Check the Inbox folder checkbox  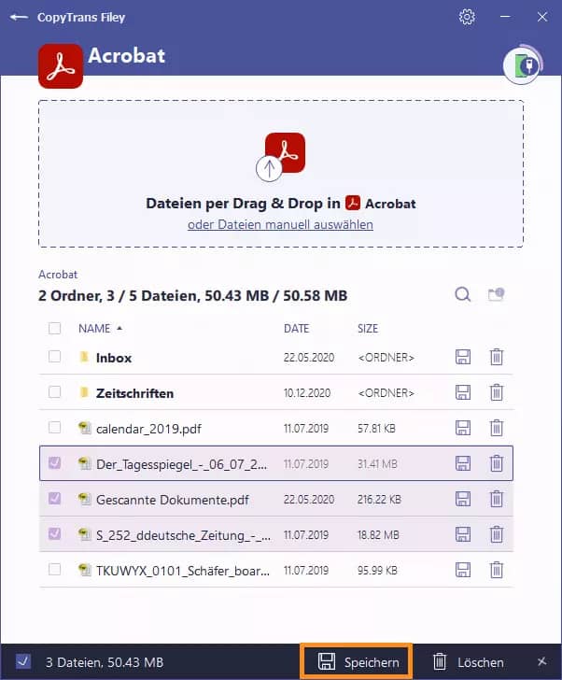point(54,357)
